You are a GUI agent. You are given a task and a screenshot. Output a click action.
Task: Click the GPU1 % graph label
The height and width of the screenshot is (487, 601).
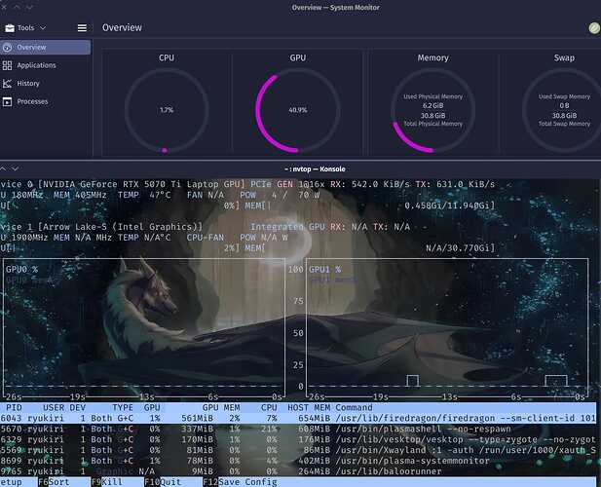[324, 270]
